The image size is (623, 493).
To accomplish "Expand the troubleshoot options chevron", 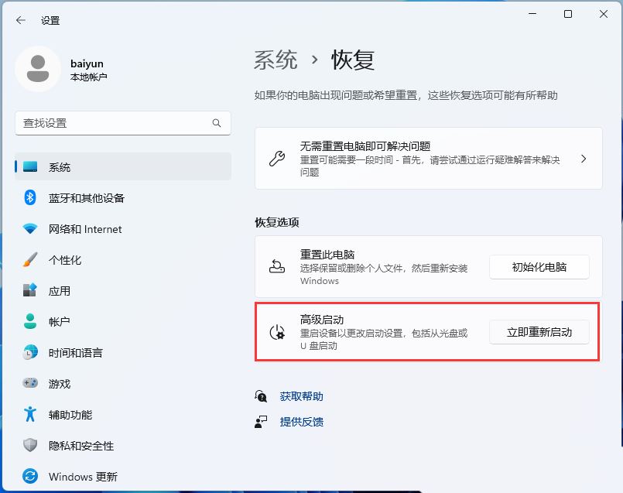I will tap(583, 158).
